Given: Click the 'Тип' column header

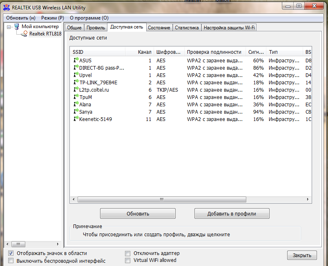Looking at the screenshot, I should tap(284, 52).
